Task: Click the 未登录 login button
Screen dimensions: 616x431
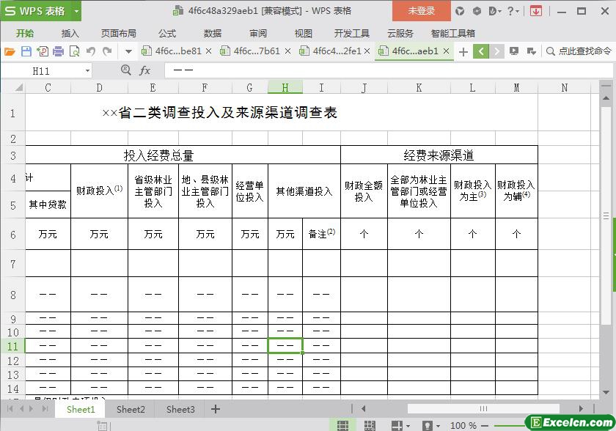Action: (x=421, y=11)
